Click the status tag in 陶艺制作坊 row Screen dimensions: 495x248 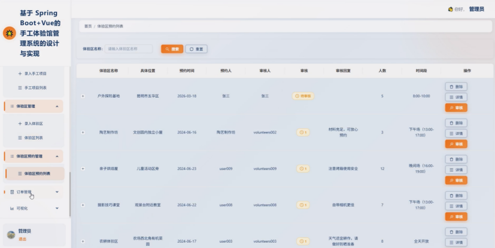pos(303,132)
